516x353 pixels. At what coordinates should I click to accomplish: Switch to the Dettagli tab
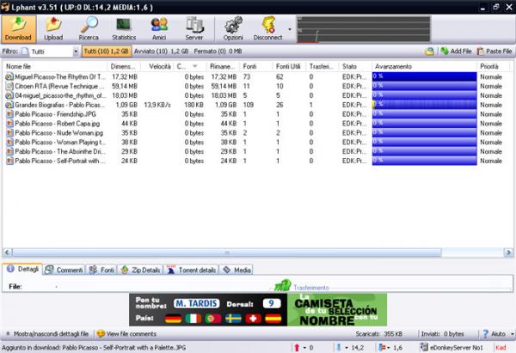pyautogui.click(x=23, y=269)
